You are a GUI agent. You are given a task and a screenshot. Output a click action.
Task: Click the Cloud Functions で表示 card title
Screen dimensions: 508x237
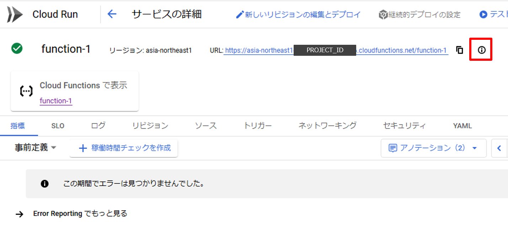[x=84, y=85]
